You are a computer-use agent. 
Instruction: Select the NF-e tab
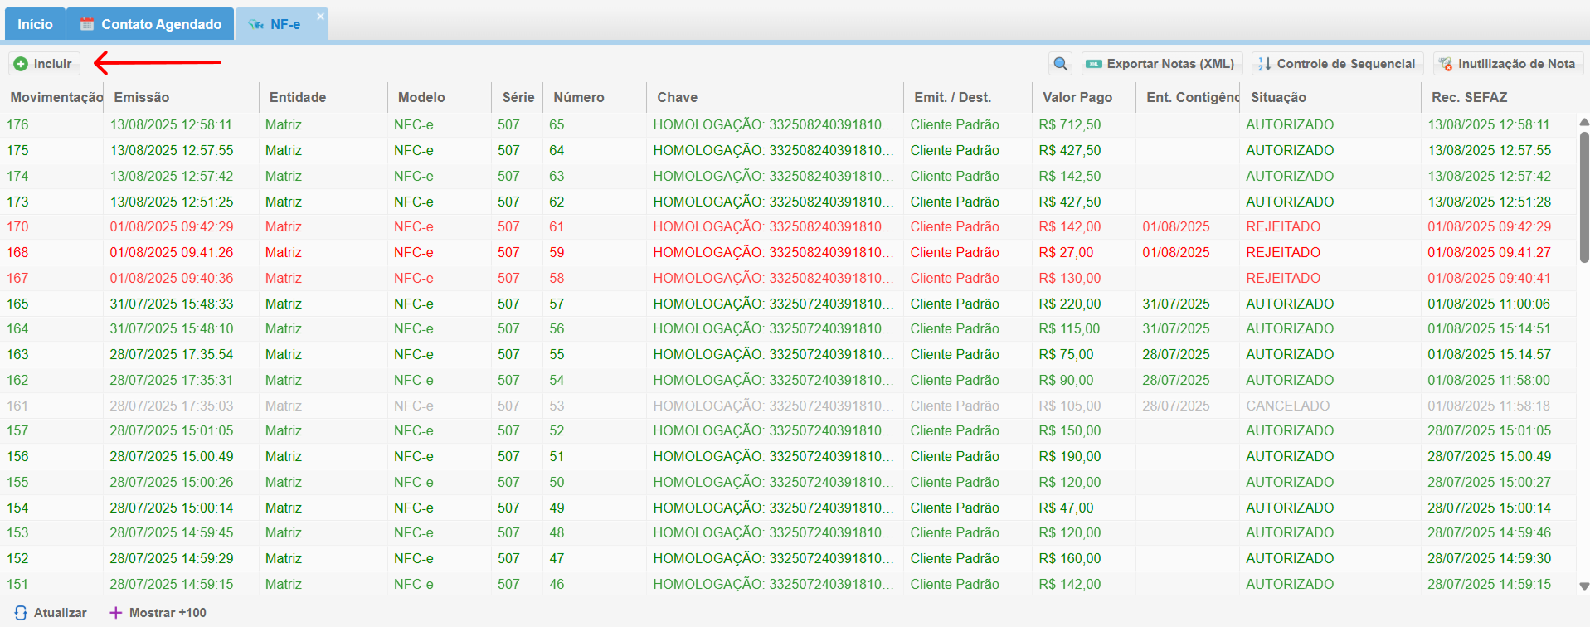click(x=280, y=24)
